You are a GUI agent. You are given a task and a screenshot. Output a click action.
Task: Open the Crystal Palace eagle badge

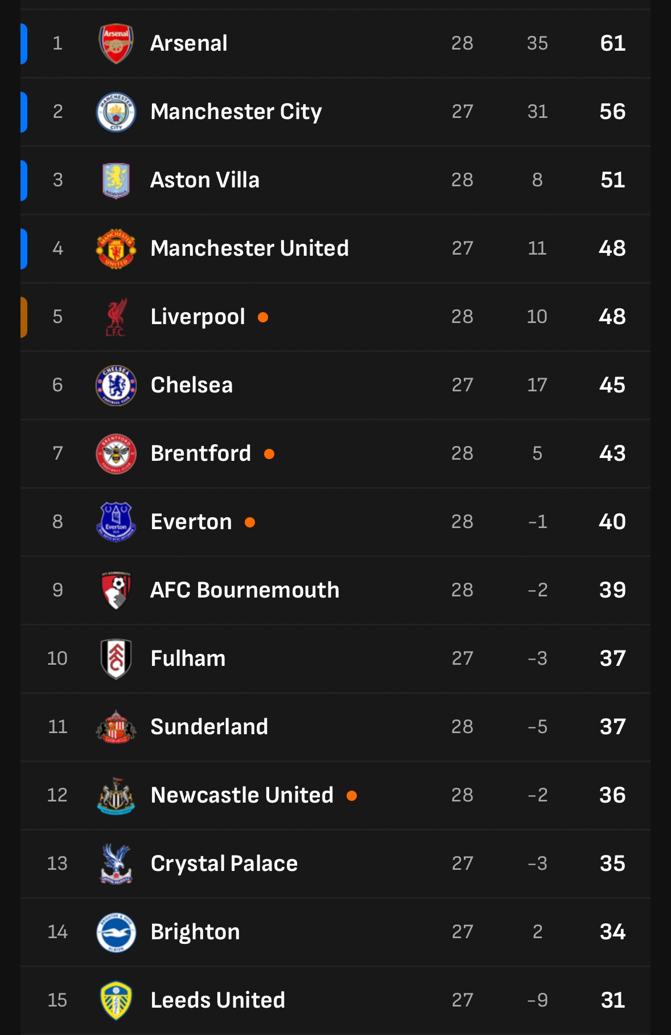pyautogui.click(x=116, y=864)
